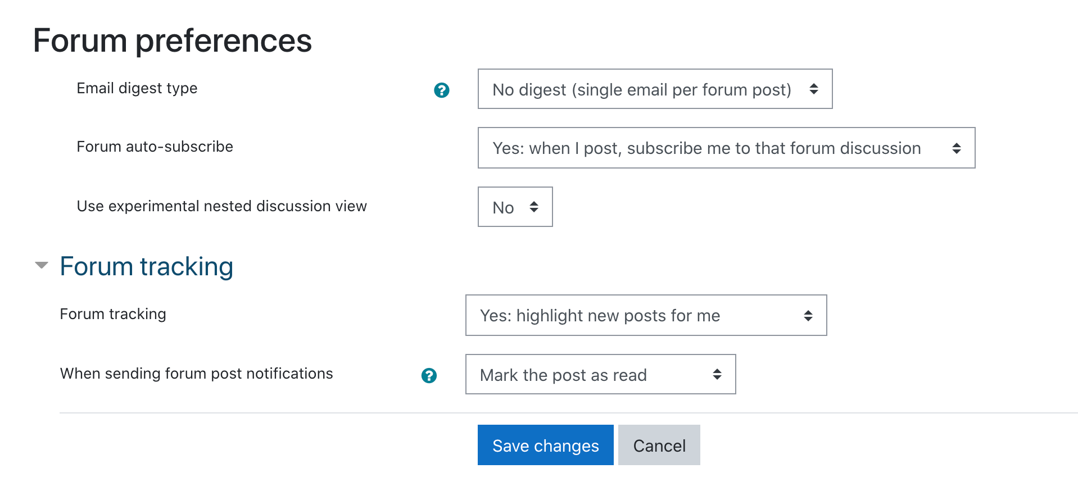Click 'When sending forum post notifications' label
Screen dimensions: 1078x491
(196, 374)
